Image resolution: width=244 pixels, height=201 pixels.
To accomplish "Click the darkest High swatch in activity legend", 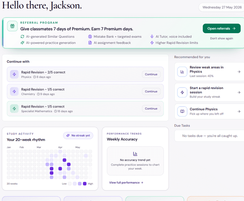I will [85, 183].
